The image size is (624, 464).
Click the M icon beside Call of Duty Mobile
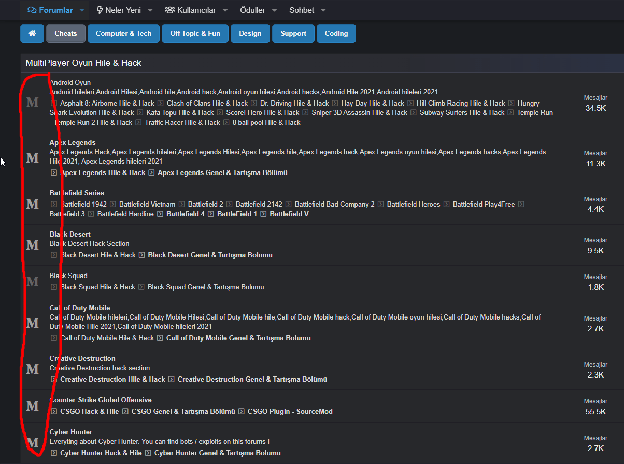click(x=33, y=323)
